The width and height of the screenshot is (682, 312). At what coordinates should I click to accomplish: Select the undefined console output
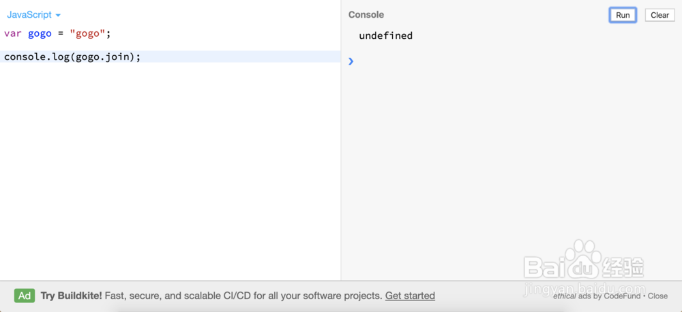pyautogui.click(x=385, y=35)
